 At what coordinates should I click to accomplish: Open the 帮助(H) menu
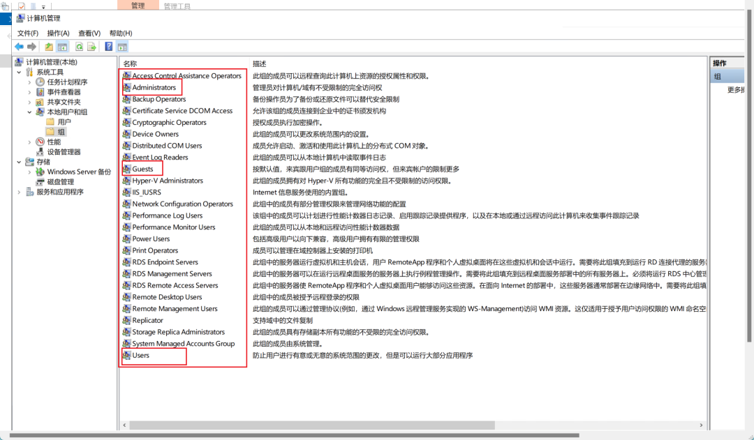coord(121,33)
